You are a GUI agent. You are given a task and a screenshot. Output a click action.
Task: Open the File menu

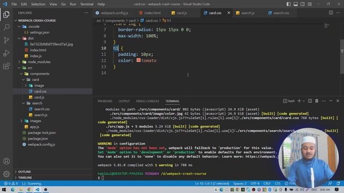point(14,4)
